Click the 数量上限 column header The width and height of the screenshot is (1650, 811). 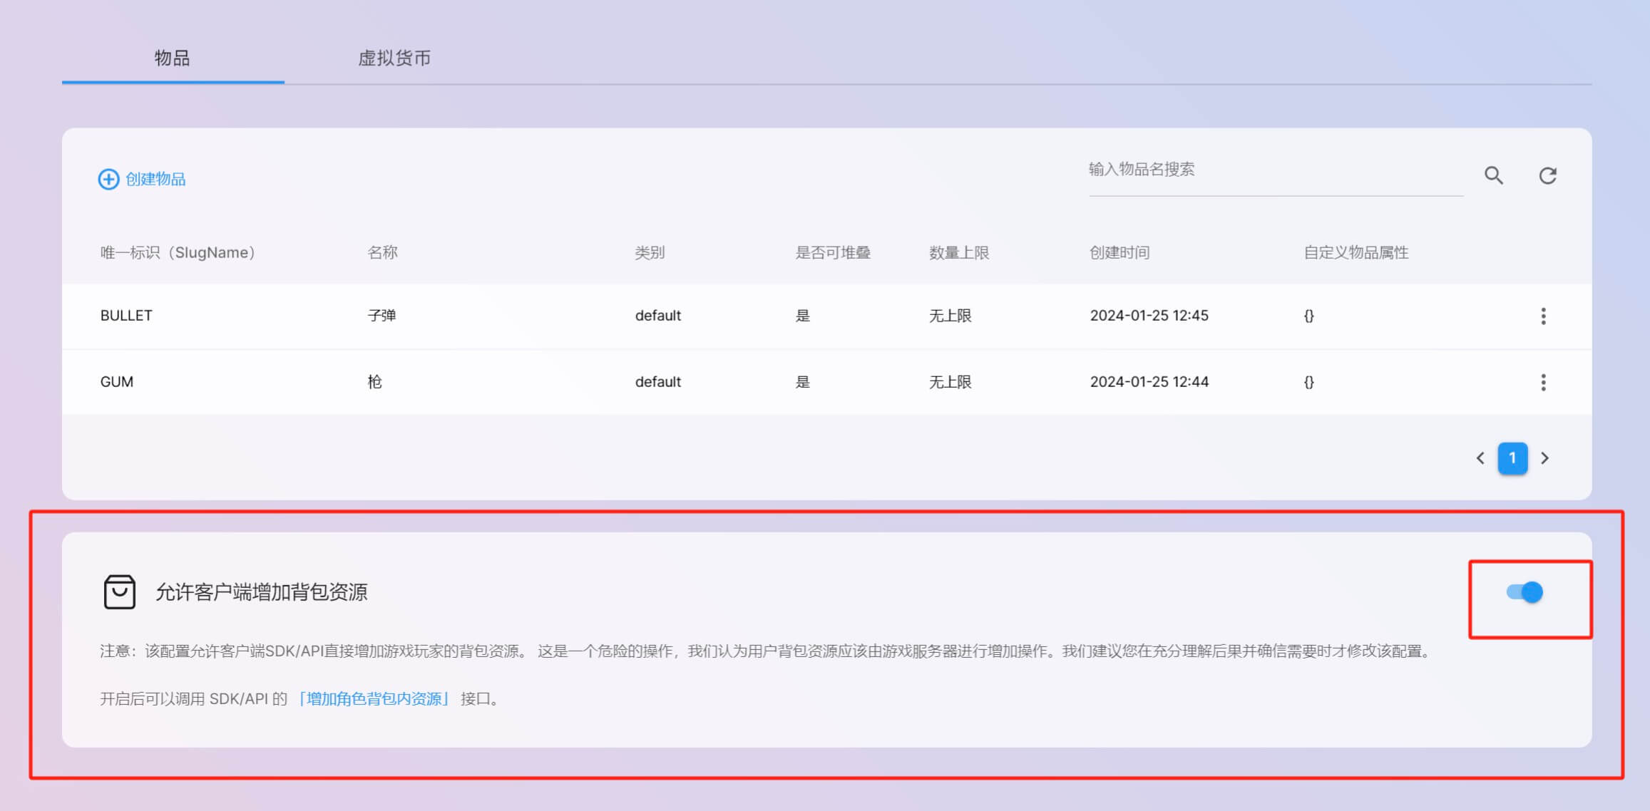point(959,252)
